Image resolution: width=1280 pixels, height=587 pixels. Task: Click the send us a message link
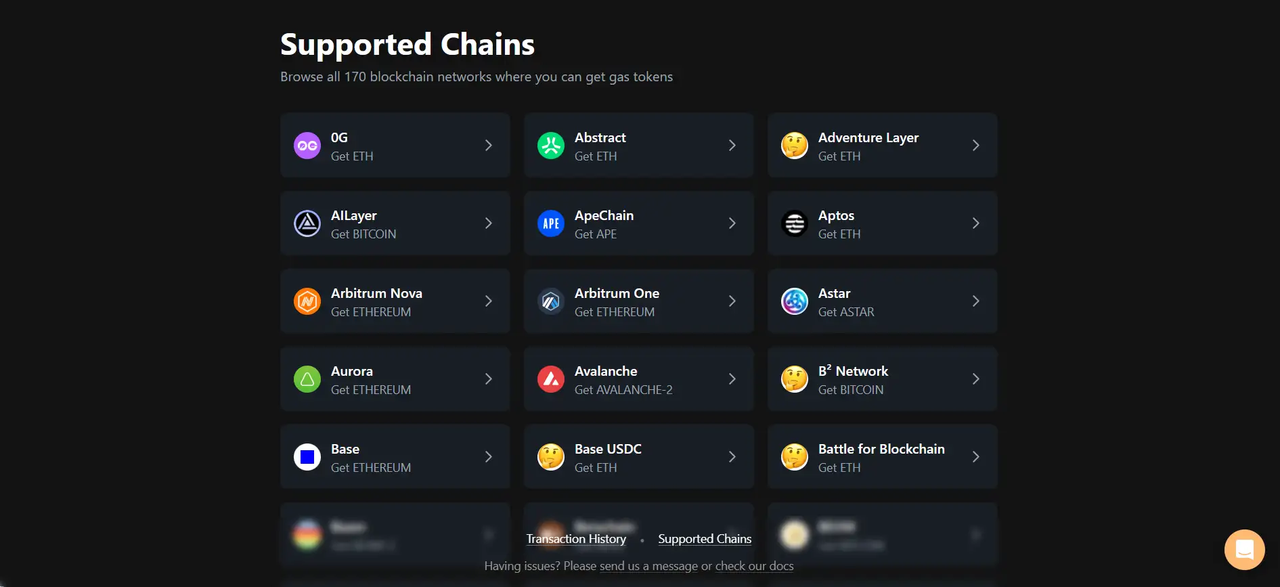pyautogui.click(x=648, y=566)
